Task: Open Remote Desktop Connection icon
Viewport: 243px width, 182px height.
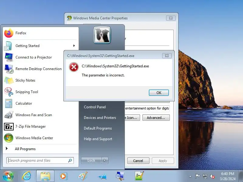Action: tap(9, 69)
